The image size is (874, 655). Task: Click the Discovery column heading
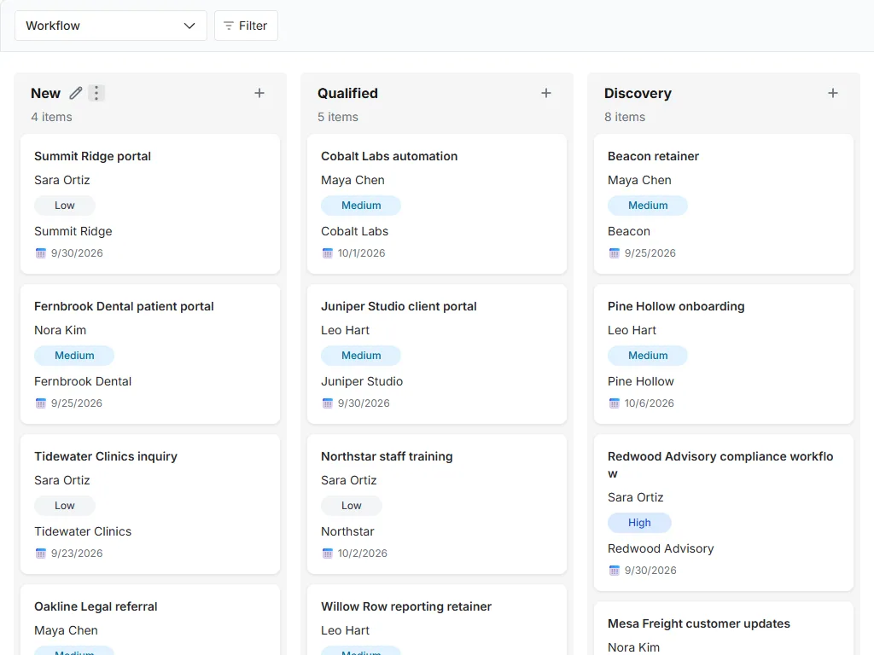(638, 93)
